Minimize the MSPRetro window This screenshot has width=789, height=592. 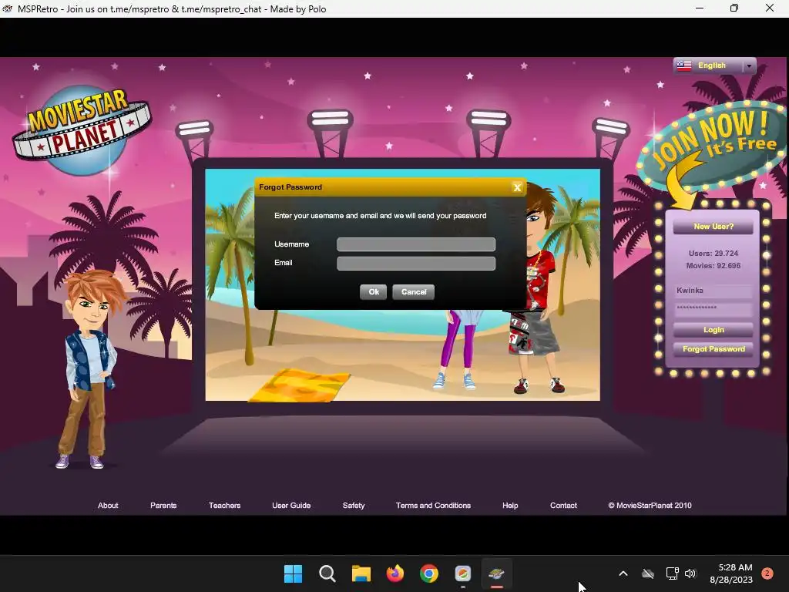(x=700, y=8)
